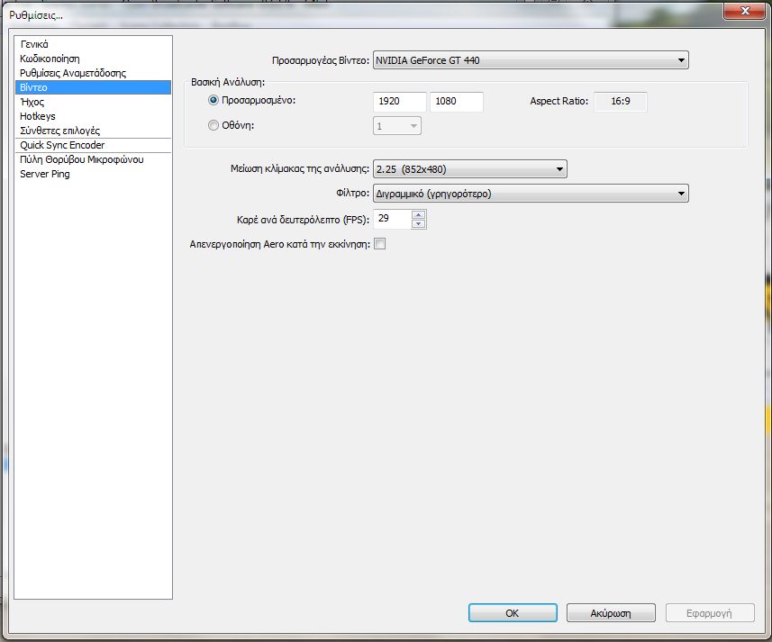This screenshot has height=642, width=772.
Task: Click the width field showing 1920
Action: tap(400, 102)
